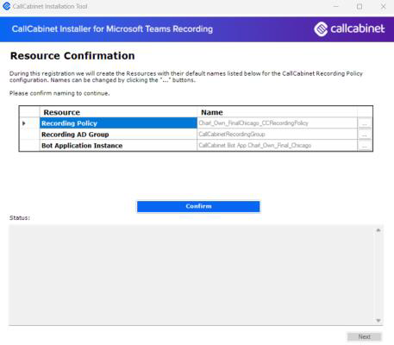Open the name editor for Bot Application Instance

365,146
